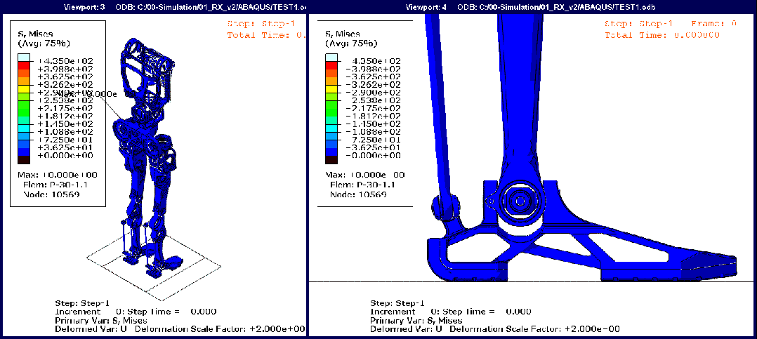Screen dimensions: 757x339
Task: Click Primary Var: S, Mises in Viewport 4
Action: (x=416, y=320)
